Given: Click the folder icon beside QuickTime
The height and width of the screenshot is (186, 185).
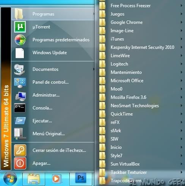Looking at the screenshot, I should [102, 114].
